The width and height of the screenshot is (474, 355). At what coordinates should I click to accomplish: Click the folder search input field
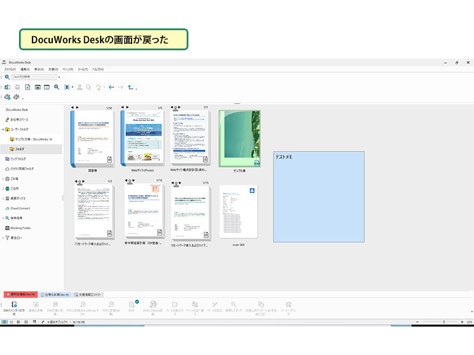tap(34, 77)
